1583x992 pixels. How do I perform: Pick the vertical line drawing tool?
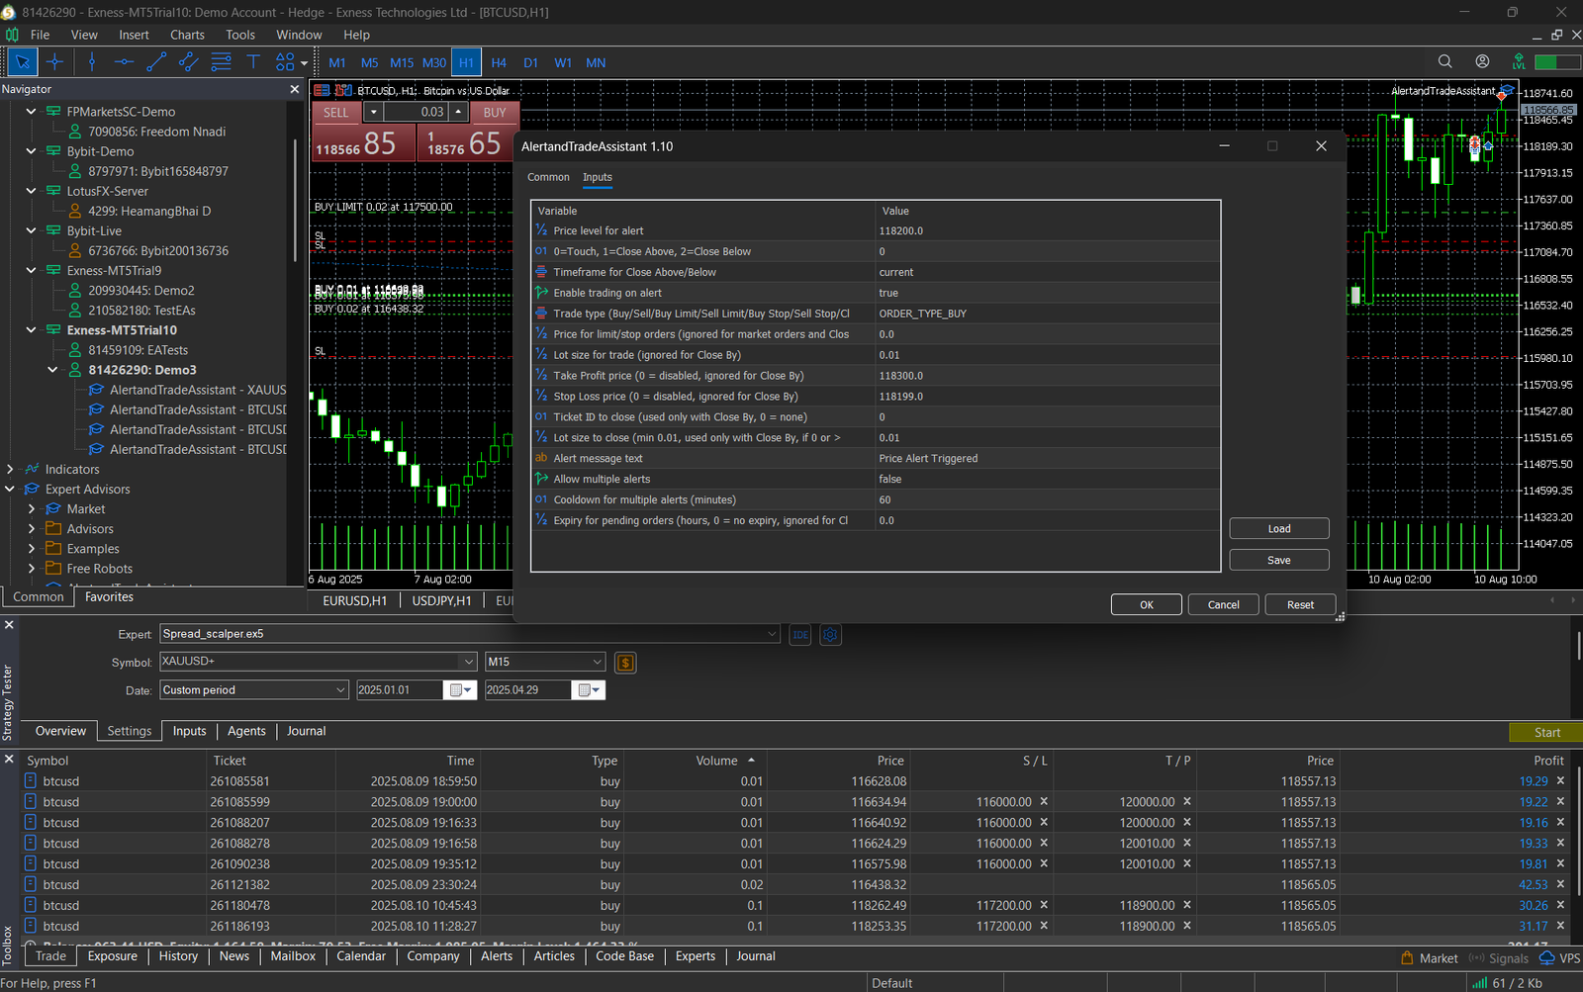pos(92,62)
